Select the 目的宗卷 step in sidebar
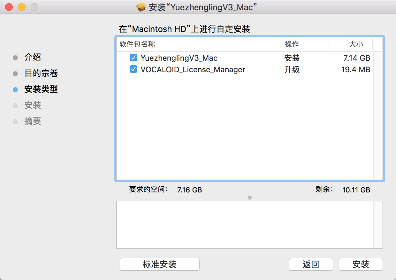The width and height of the screenshot is (396, 280). pos(41,74)
